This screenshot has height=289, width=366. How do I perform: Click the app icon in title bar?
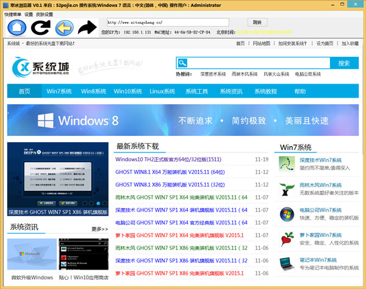pyautogui.click(x=5, y=5)
